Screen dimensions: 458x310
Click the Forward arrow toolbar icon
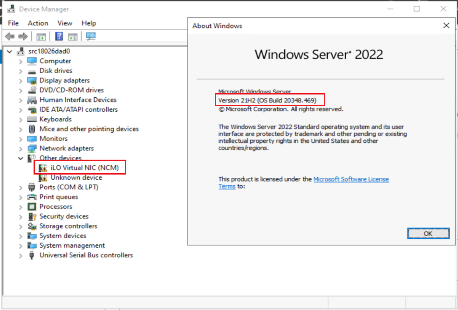[23, 36]
